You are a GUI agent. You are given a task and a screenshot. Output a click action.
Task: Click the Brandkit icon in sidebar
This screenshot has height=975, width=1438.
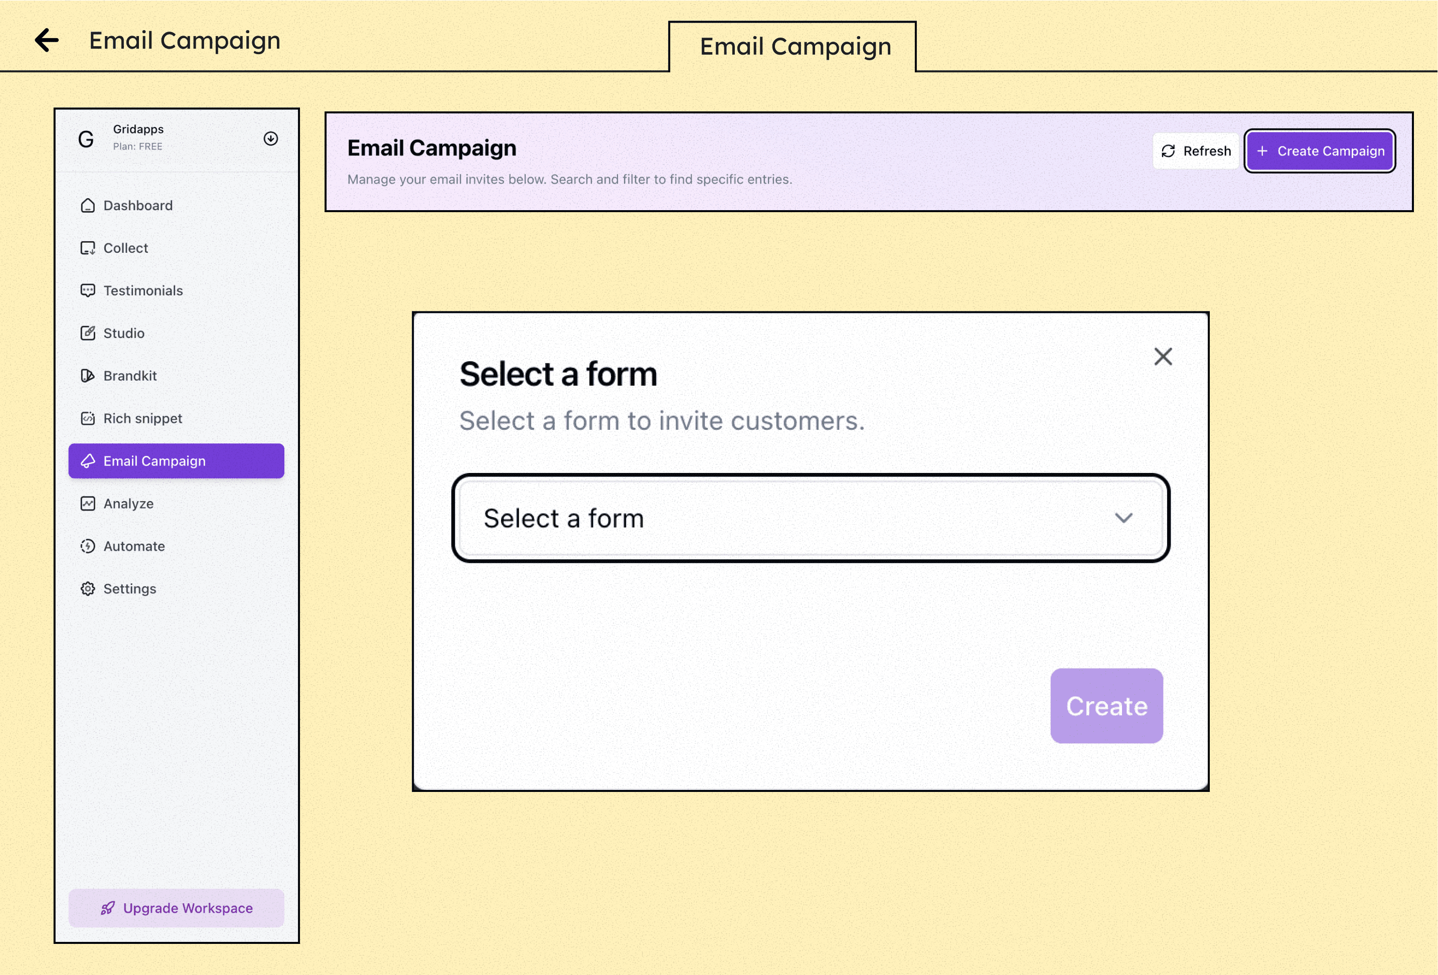pyautogui.click(x=88, y=376)
